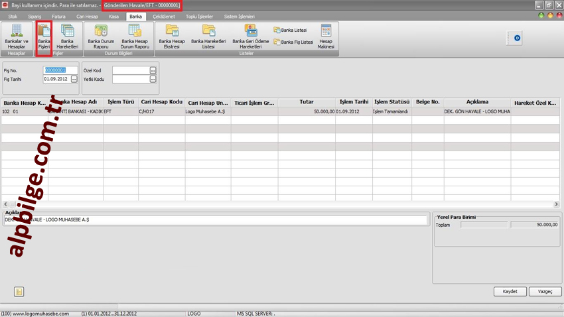
Task: Open Banka Geri Ödeme Hareketleri
Action: coord(251,36)
